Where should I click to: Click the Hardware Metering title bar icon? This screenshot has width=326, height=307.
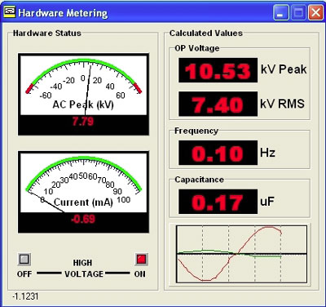(10, 12)
